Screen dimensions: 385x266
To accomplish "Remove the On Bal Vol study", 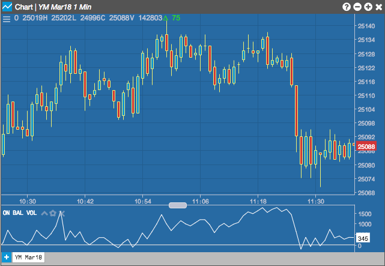I will (62, 213).
